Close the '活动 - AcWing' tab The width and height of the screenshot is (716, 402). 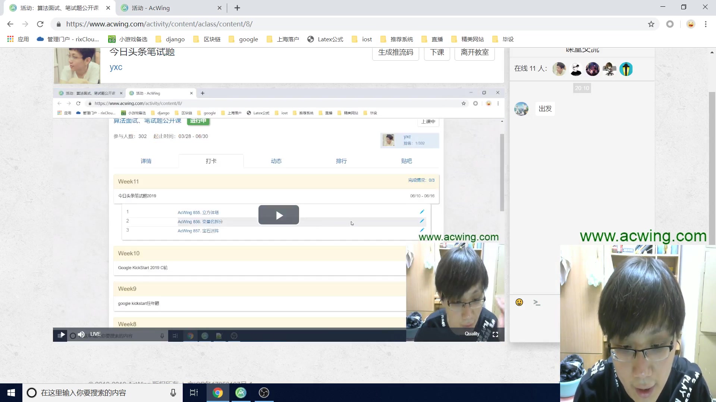(x=219, y=8)
